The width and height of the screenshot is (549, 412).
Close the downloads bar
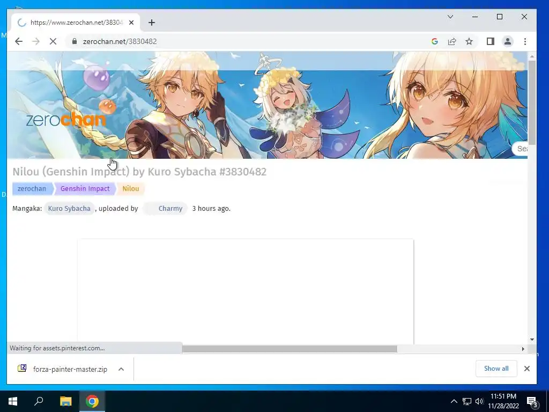[x=526, y=369]
